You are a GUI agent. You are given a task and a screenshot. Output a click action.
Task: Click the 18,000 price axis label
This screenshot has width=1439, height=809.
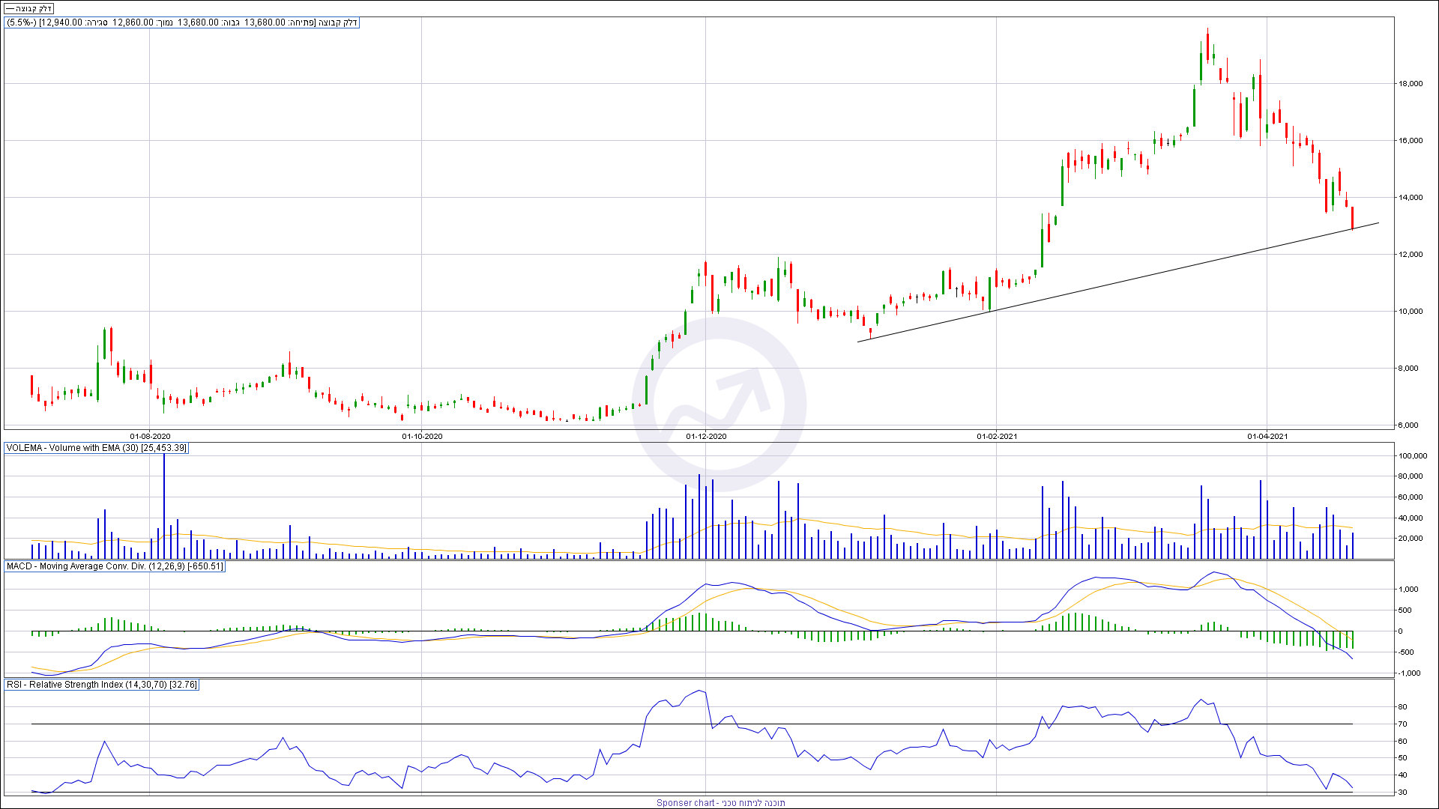pyautogui.click(x=1411, y=84)
